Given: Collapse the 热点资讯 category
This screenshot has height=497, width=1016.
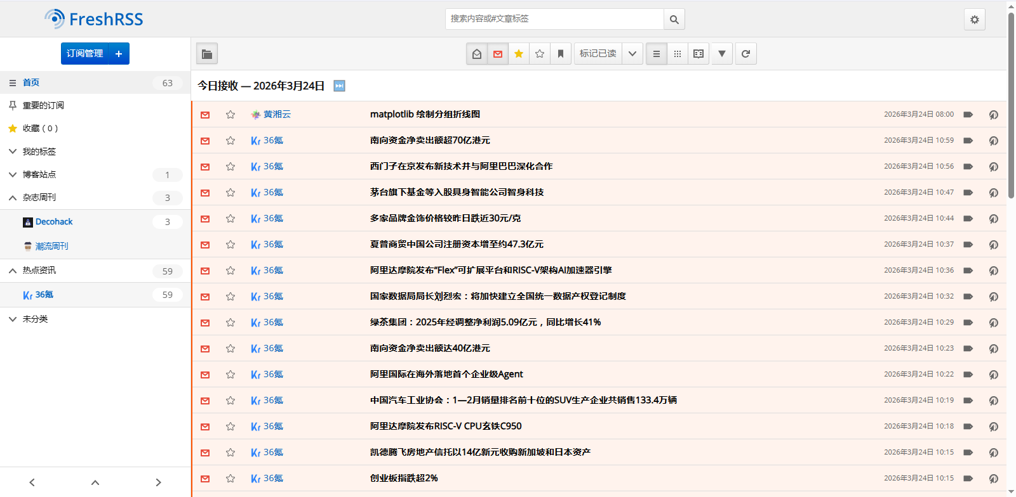Looking at the screenshot, I should coord(13,271).
